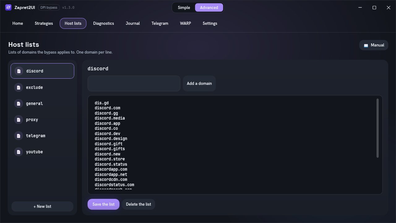Click Save the list button

pyautogui.click(x=103, y=204)
